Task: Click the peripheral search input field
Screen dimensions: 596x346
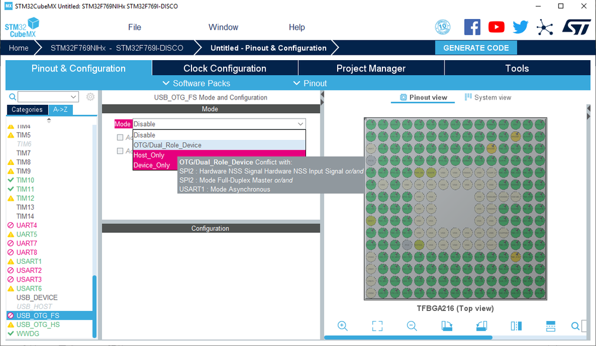Action: pos(44,96)
